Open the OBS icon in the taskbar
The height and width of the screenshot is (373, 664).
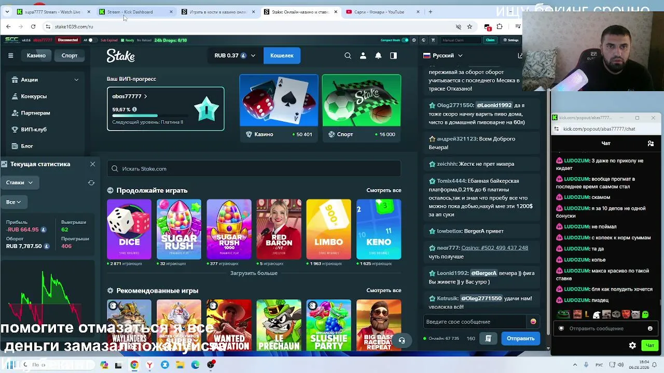coord(211,365)
